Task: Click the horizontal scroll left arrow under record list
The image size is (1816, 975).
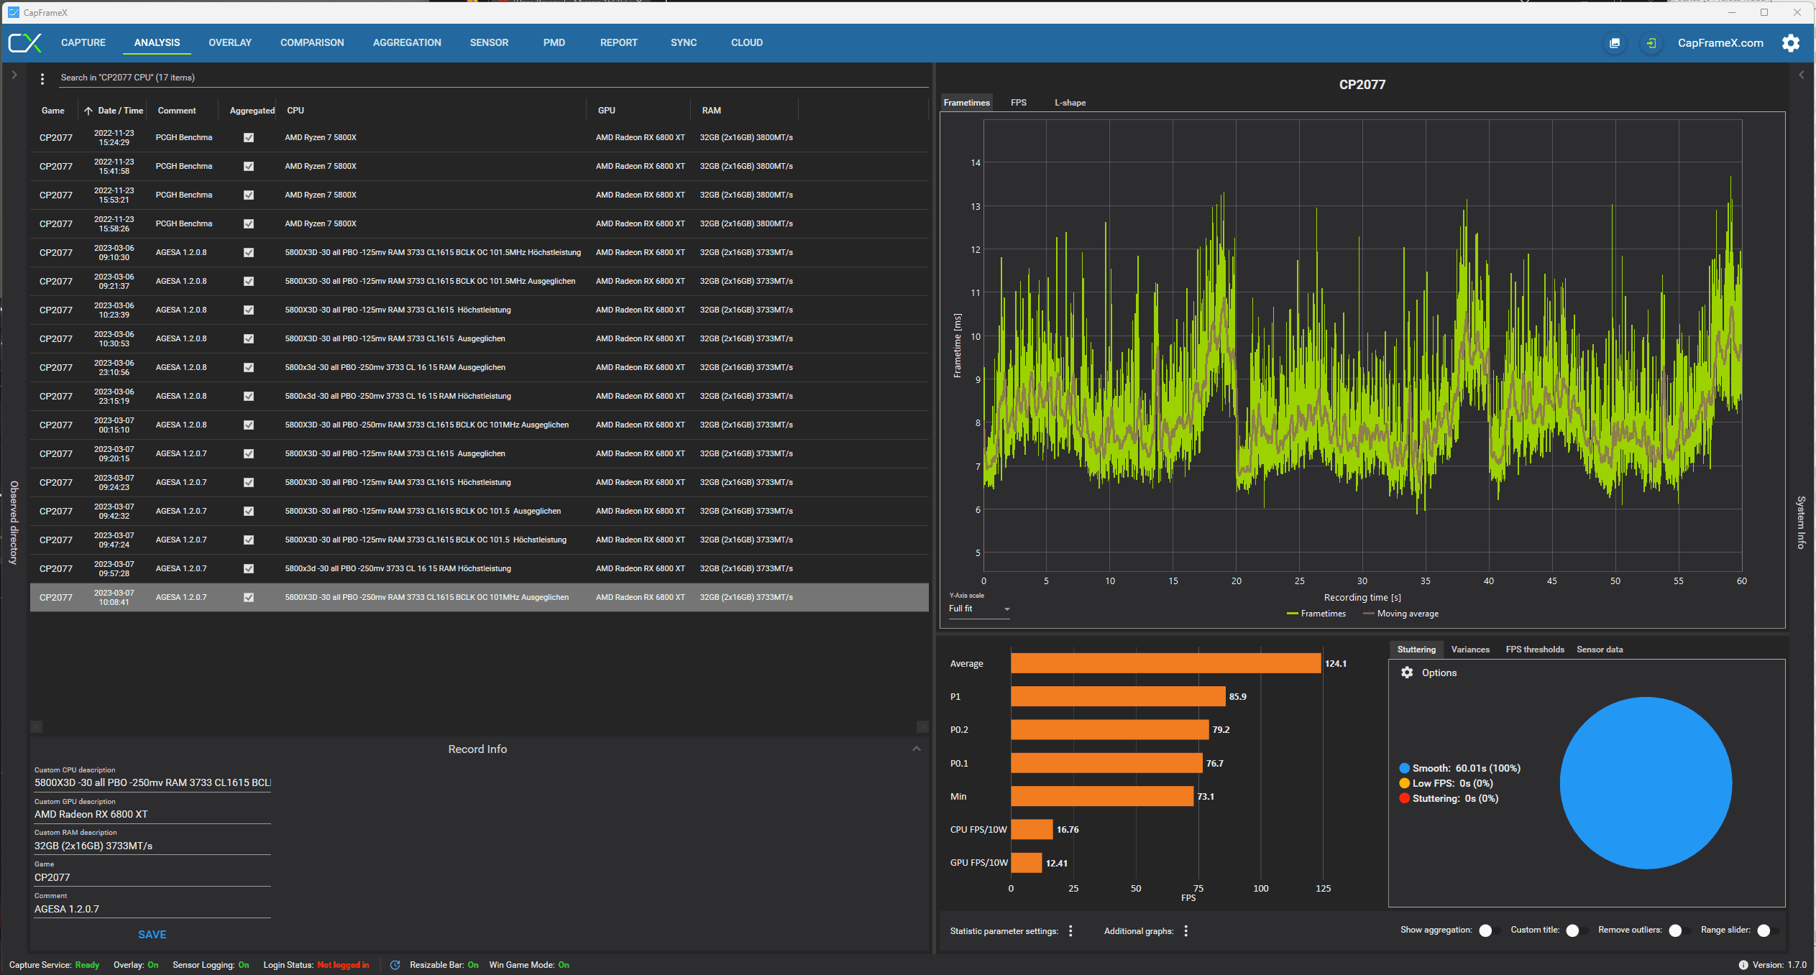Action: click(37, 726)
